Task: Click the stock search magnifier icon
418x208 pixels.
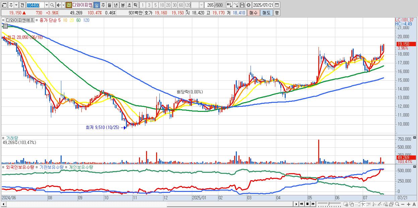Action: tap(52, 5)
